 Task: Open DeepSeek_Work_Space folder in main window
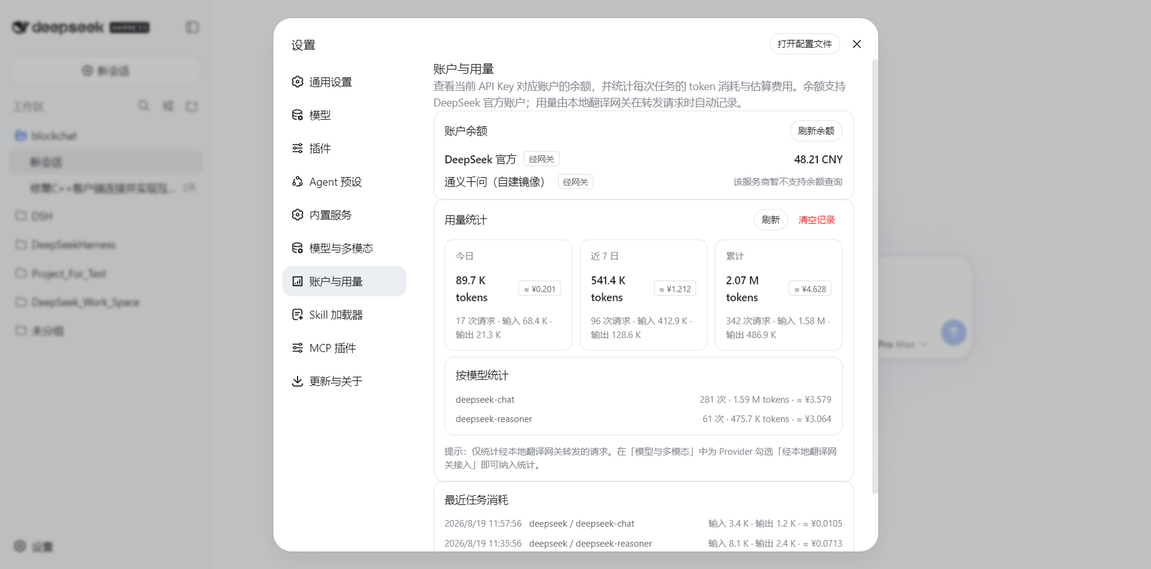(106, 302)
